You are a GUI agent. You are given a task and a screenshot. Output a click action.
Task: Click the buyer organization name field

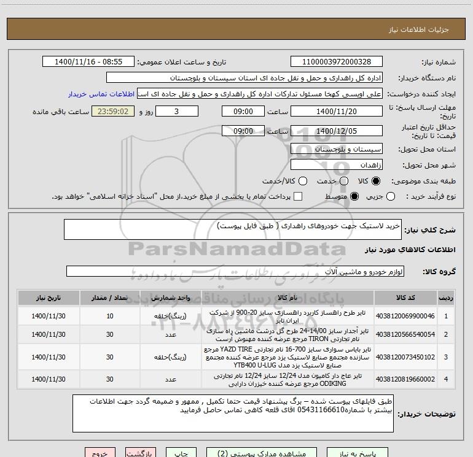[244, 78]
